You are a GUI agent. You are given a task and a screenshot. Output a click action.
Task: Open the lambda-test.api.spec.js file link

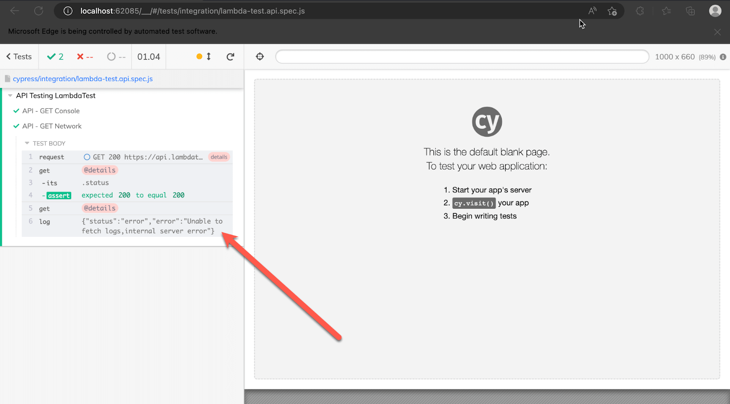pyautogui.click(x=83, y=79)
